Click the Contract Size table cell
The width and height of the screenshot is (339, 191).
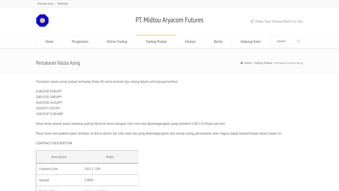click(x=59, y=169)
